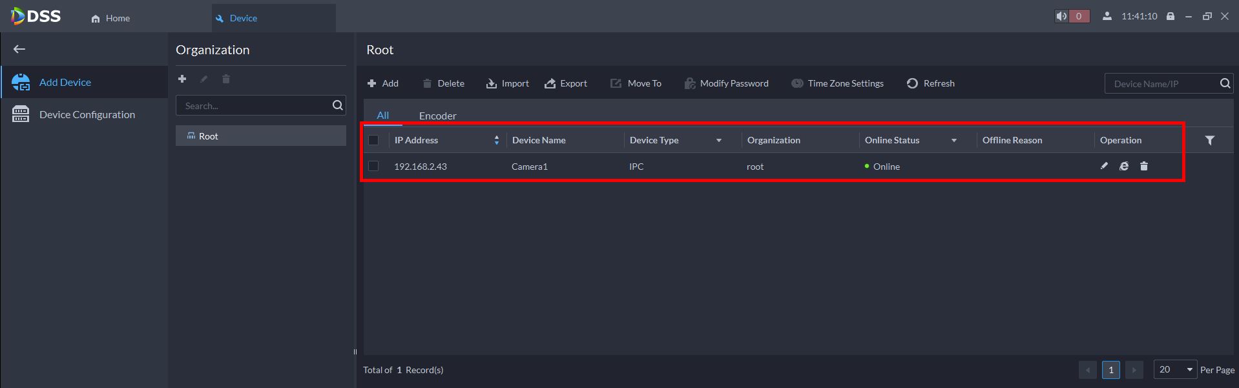Tick the select-all checkbox in table header
Screen dimensions: 1239x388
(373, 140)
